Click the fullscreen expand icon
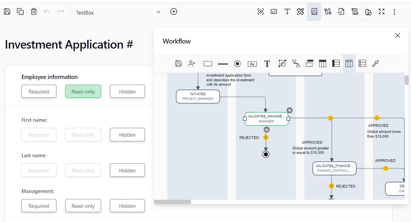Image resolution: width=411 pixels, height=222 pixels. pyautogui.click(x=382, y=12)
